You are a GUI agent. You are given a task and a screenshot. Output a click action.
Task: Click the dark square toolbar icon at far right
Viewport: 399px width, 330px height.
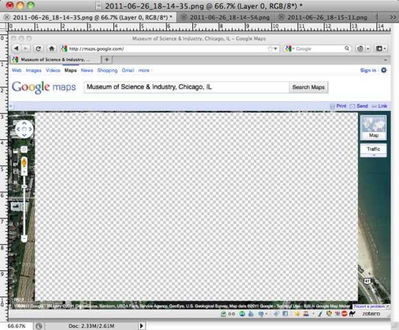(x=379, y=49)
